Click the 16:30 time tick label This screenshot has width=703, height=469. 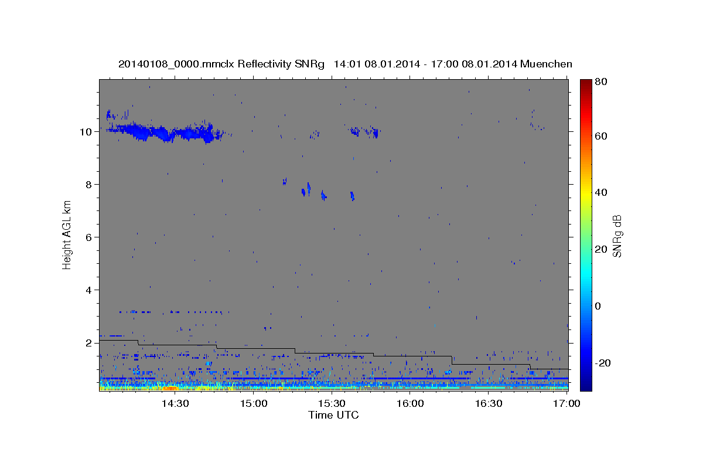488,404
